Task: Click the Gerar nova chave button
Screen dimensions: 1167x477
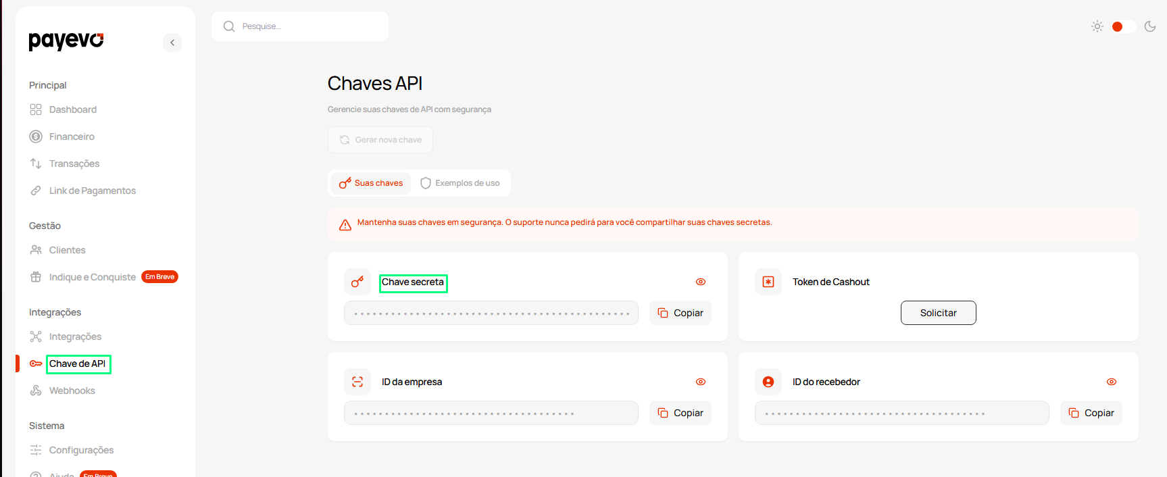Action: coord(380,140)
